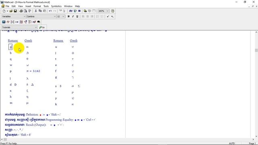Open the Insert menu
This screenshot has height=145, width=258.
(x=28, y=6)
